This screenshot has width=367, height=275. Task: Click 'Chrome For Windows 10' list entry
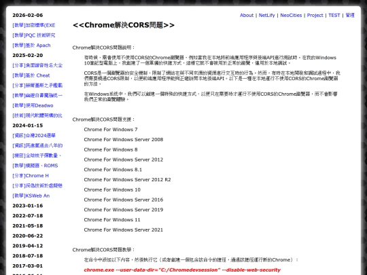coord(112,190)
